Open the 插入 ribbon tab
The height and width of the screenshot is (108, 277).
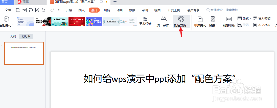[x=82, y=10]
